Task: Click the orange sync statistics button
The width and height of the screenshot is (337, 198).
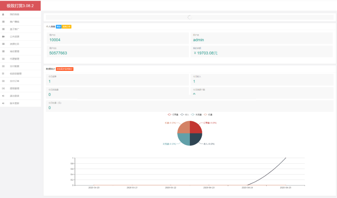Action: (64, 69)
